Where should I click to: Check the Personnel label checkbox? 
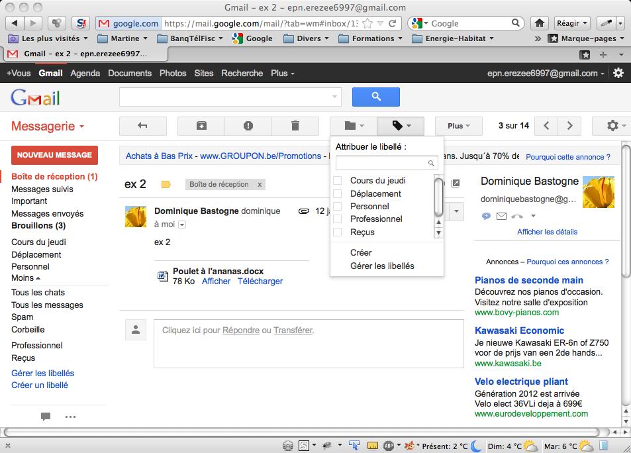pos(338,206)
